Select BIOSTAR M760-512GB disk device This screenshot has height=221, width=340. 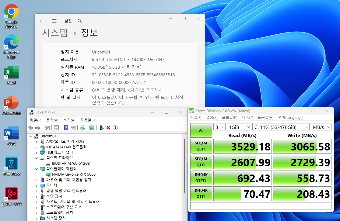pos(71,164)
